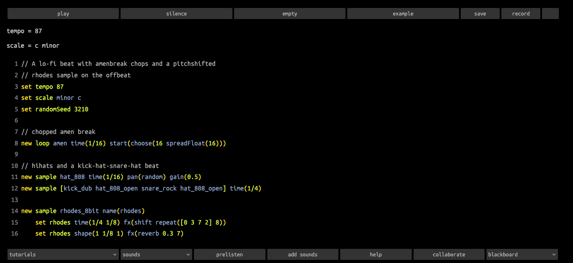Click 'fx(shift repeat([0 3 7 2] 8))' text

point(175,222)
